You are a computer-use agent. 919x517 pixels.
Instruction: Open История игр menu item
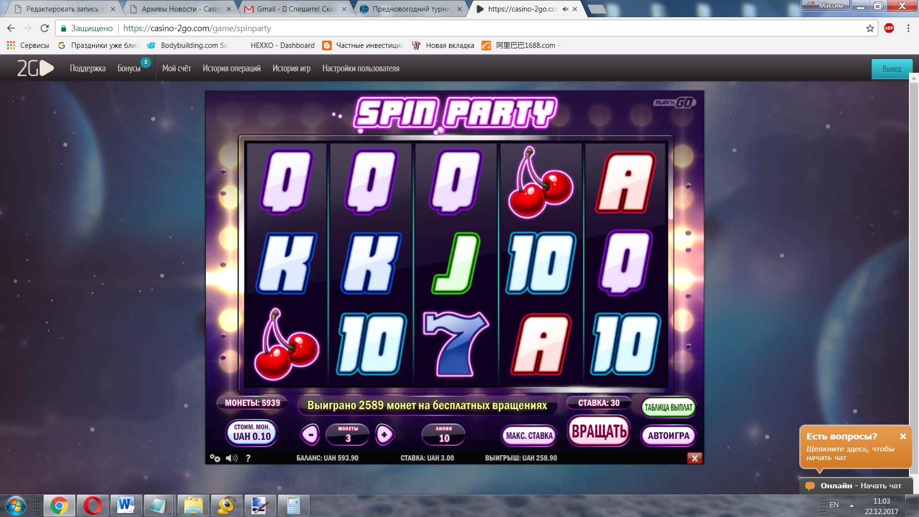(291, 68)
